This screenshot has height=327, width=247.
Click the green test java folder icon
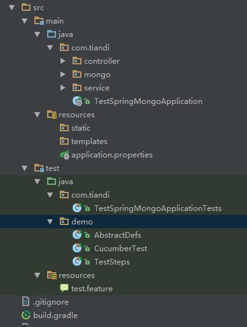click(52, 181)
